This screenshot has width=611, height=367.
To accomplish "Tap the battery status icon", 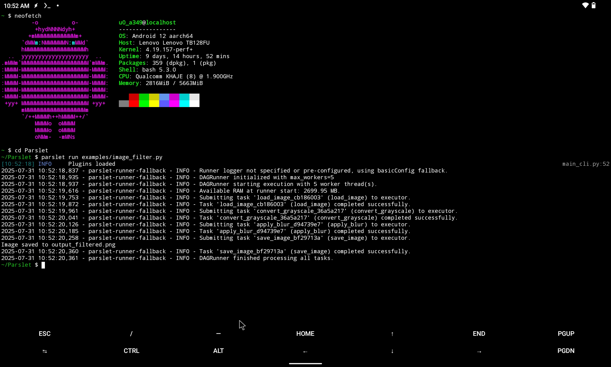I will tap(594, 6).
